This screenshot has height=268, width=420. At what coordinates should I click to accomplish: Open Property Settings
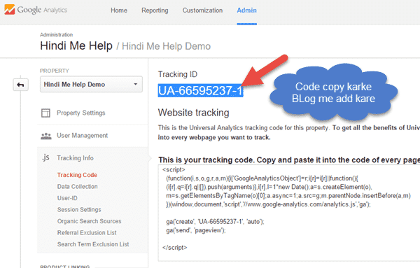coord(81,113)
